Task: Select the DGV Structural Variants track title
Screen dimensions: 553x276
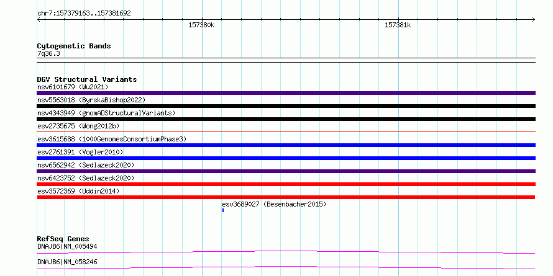Action: (x=87, y=79)
